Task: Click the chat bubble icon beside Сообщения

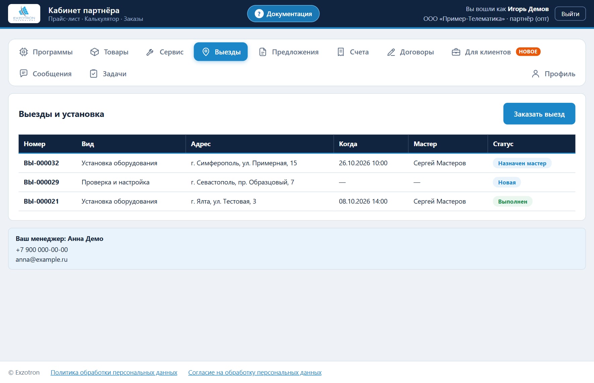Action: 23,73
